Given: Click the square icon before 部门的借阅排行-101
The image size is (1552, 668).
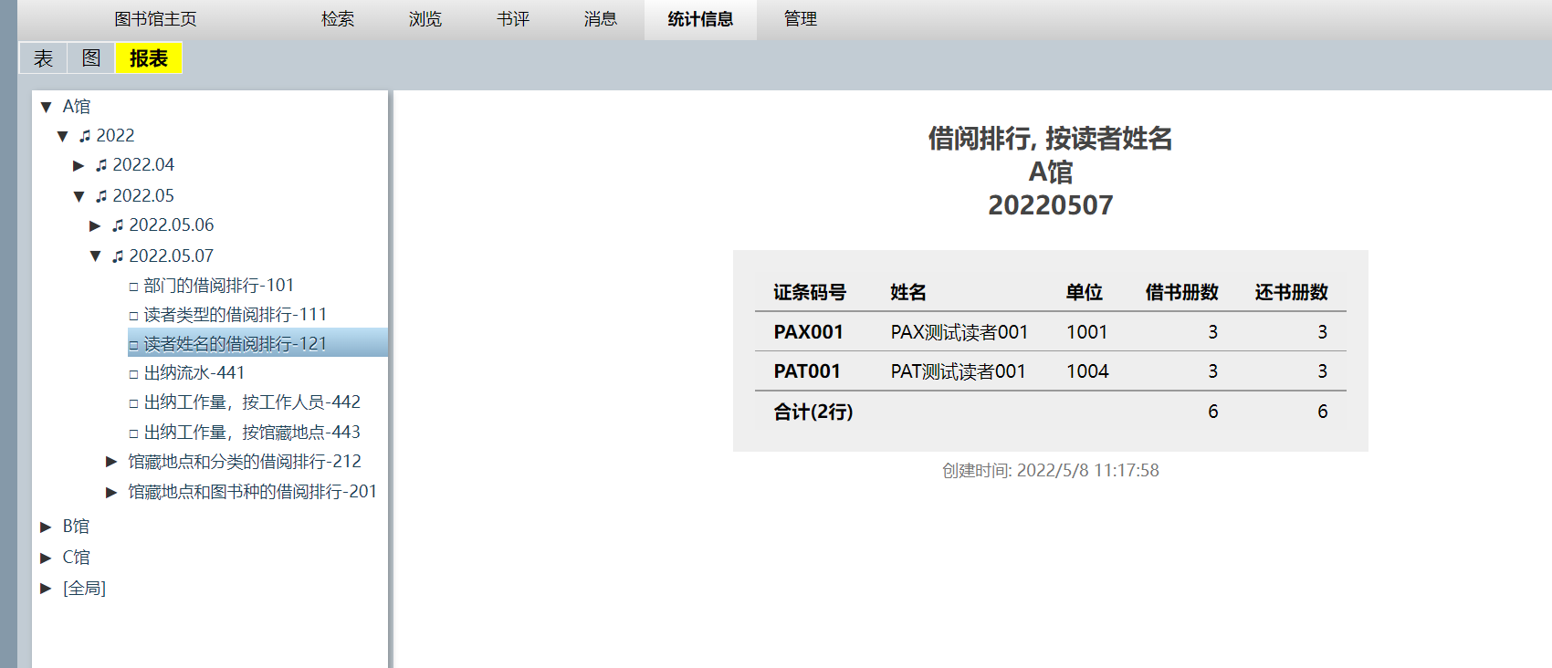Looking at the screenshot, I should [x=133, y=287].
